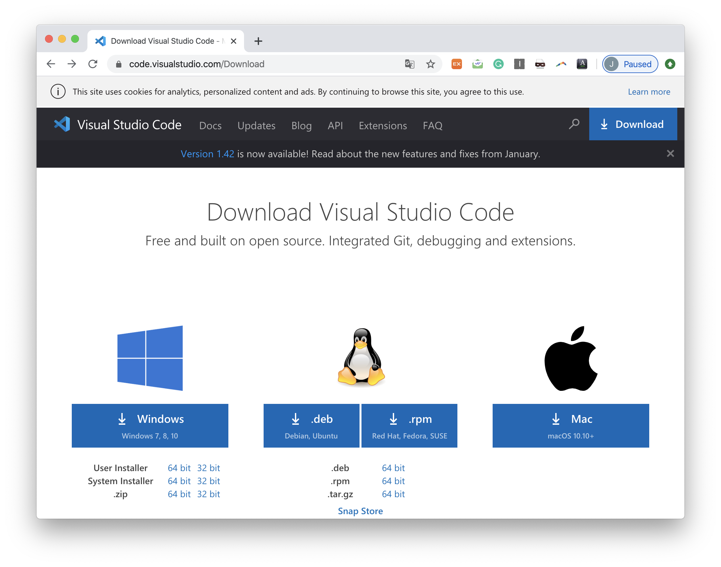721x567 pixels.
Task: Download the Mac macOS 10.10+ build
Action: tap(570, 425)
